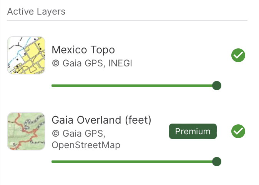Click the Active Layers heading
Image resolution: width=259 pixels, height=185 pixels.
(36, 12)
